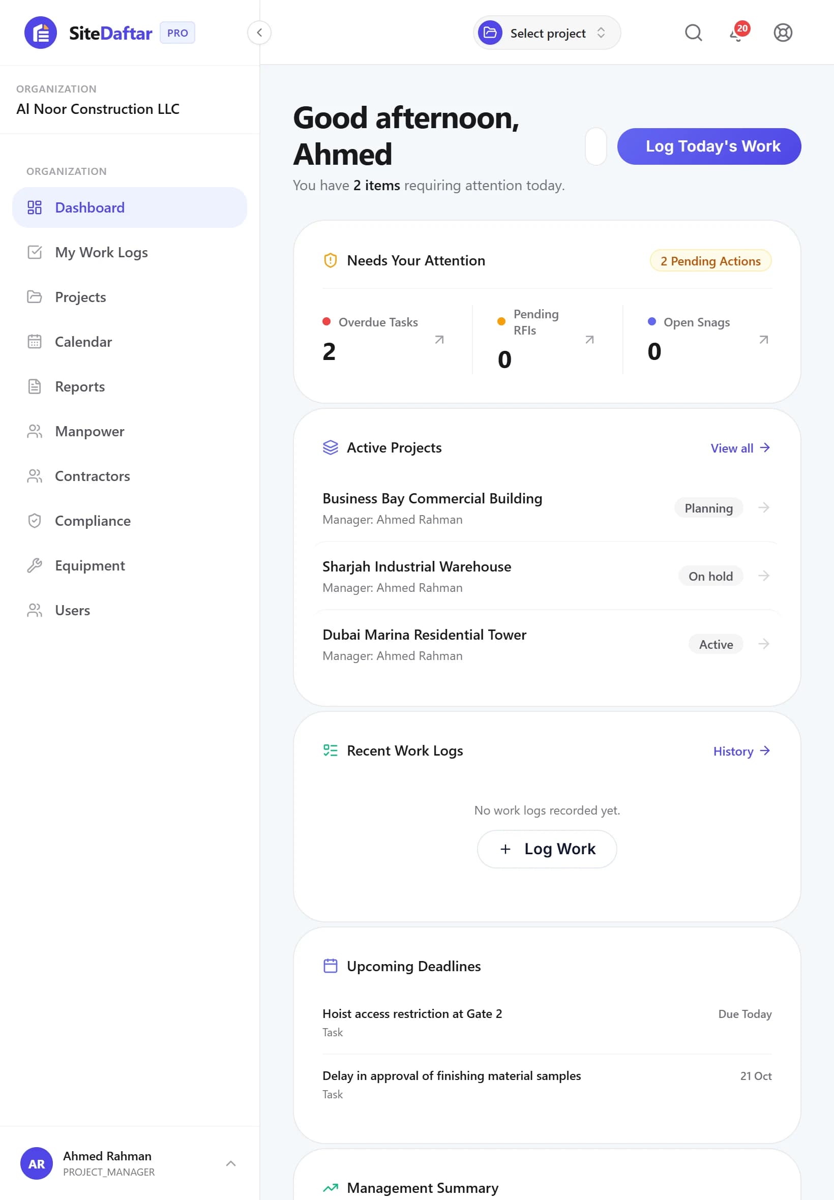Image resolution: width=834 pixels, height=1200 pixels.
Task: Open Pending RFIs arrow icon
Action: coord(590,340)
